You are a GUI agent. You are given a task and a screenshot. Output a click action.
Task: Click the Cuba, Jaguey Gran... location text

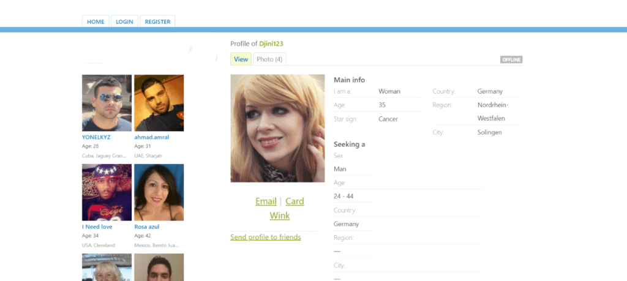pyautogui.click(x=104, y=155)
